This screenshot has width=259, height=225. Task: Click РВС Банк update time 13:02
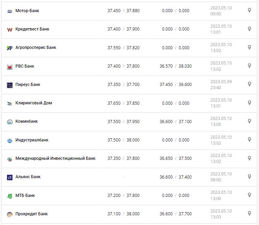216,69
